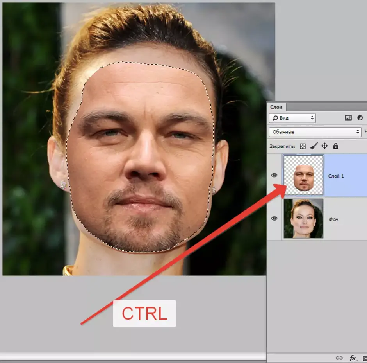367x363 pixels.
Task: Open the Обычные blend mode dropdown
Action: [315, 132]
